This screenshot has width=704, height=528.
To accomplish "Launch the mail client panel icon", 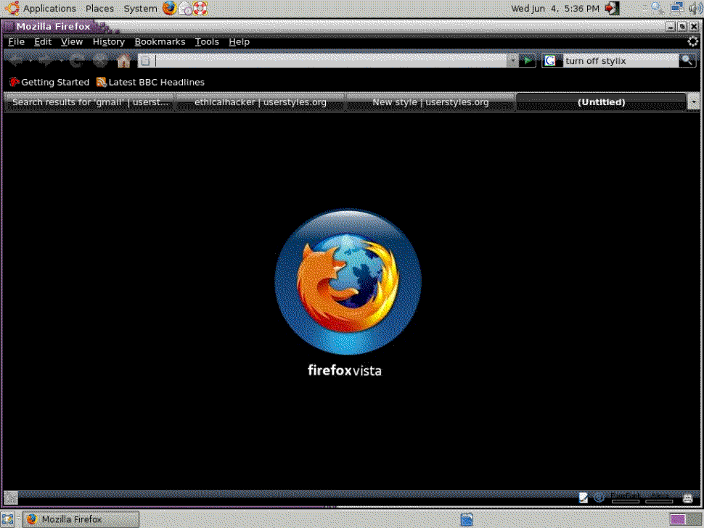I will 185,8.
